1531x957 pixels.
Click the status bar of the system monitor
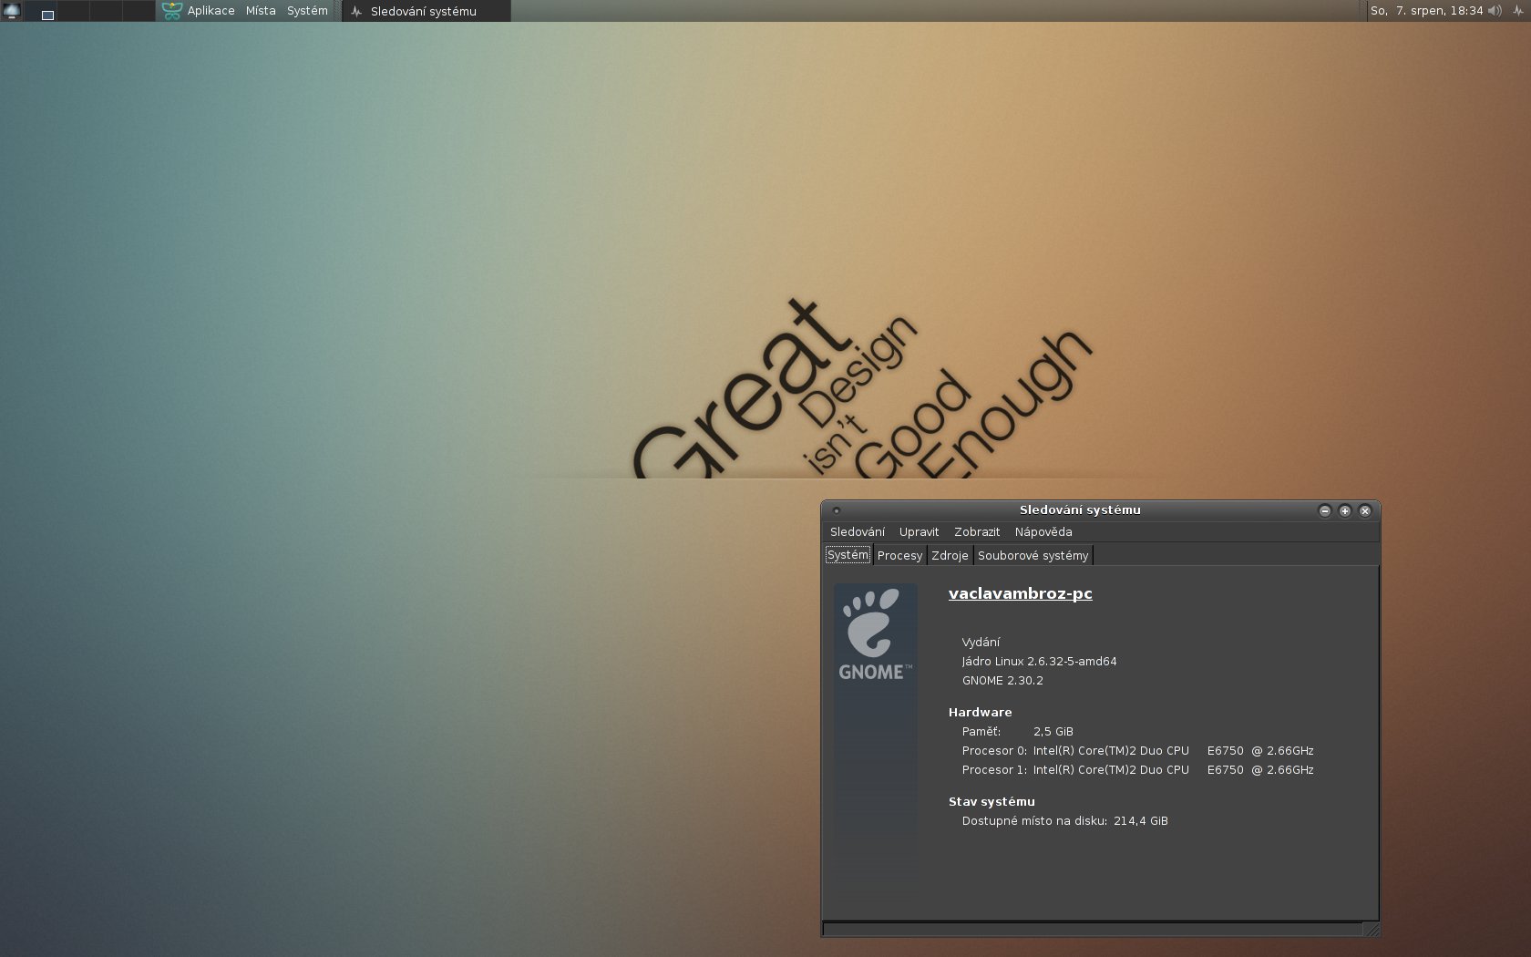[x=1093, y=929]
